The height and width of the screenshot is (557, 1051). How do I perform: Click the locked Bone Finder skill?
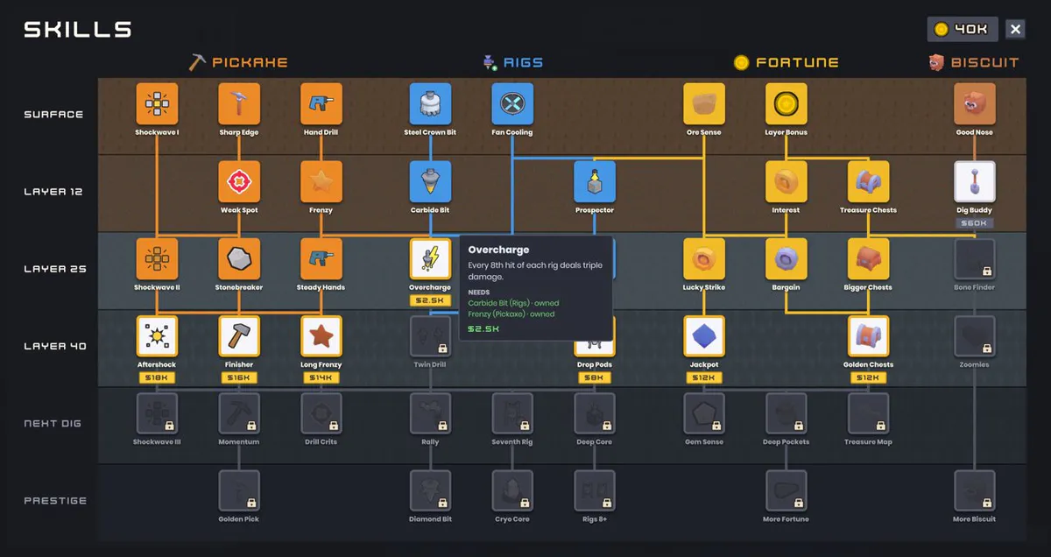pos(975,259)
